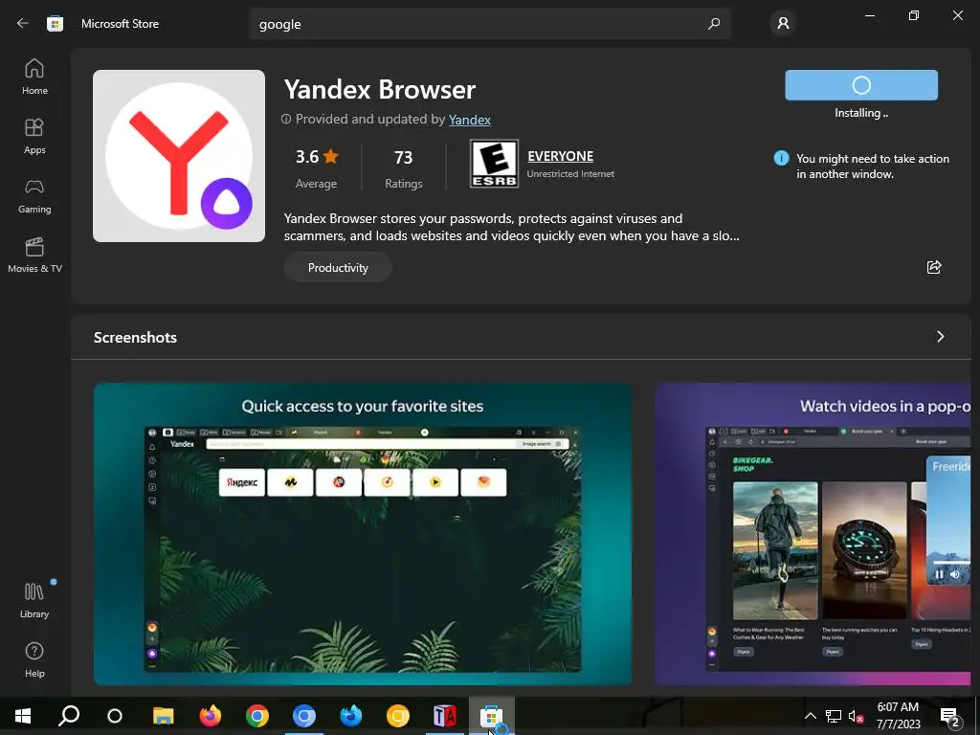Open the user account profile icon
980x735 pixels.
783,24
